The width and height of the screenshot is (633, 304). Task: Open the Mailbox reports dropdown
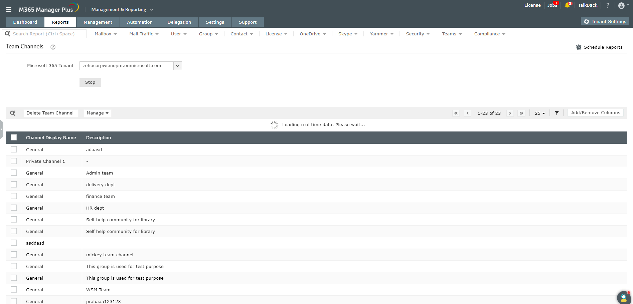(106, 34)
